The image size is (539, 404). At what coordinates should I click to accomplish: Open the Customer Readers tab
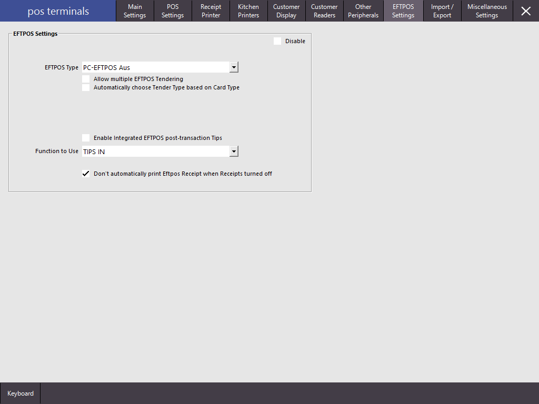(x=324, y=11)
